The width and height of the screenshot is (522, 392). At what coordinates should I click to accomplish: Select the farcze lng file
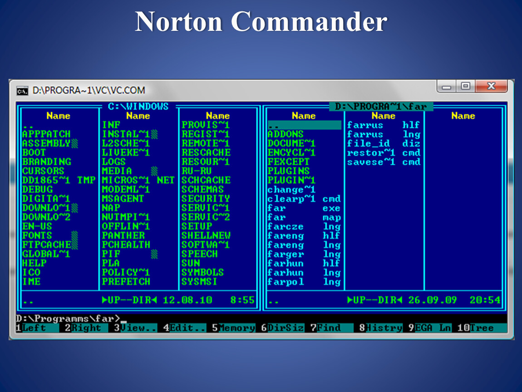(304, 226)
